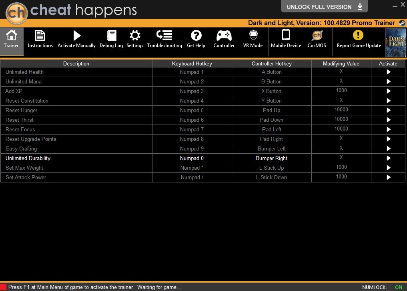Activate the Reset Thirst cheat
The image size is (407, 291).
point(388,120)
